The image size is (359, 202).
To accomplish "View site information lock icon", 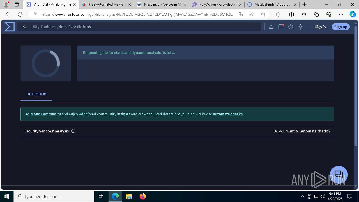I will (x=35, y=14).
